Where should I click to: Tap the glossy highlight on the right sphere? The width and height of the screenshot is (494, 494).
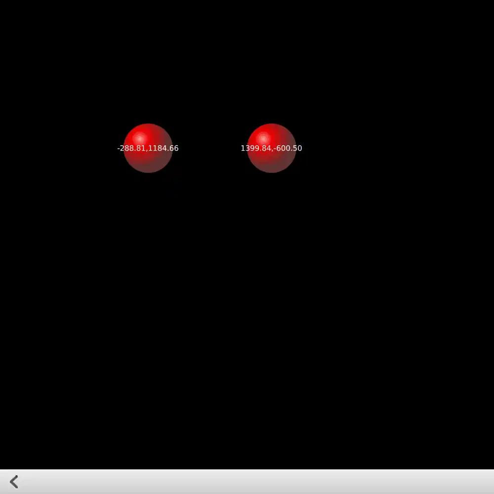[263, 138]
